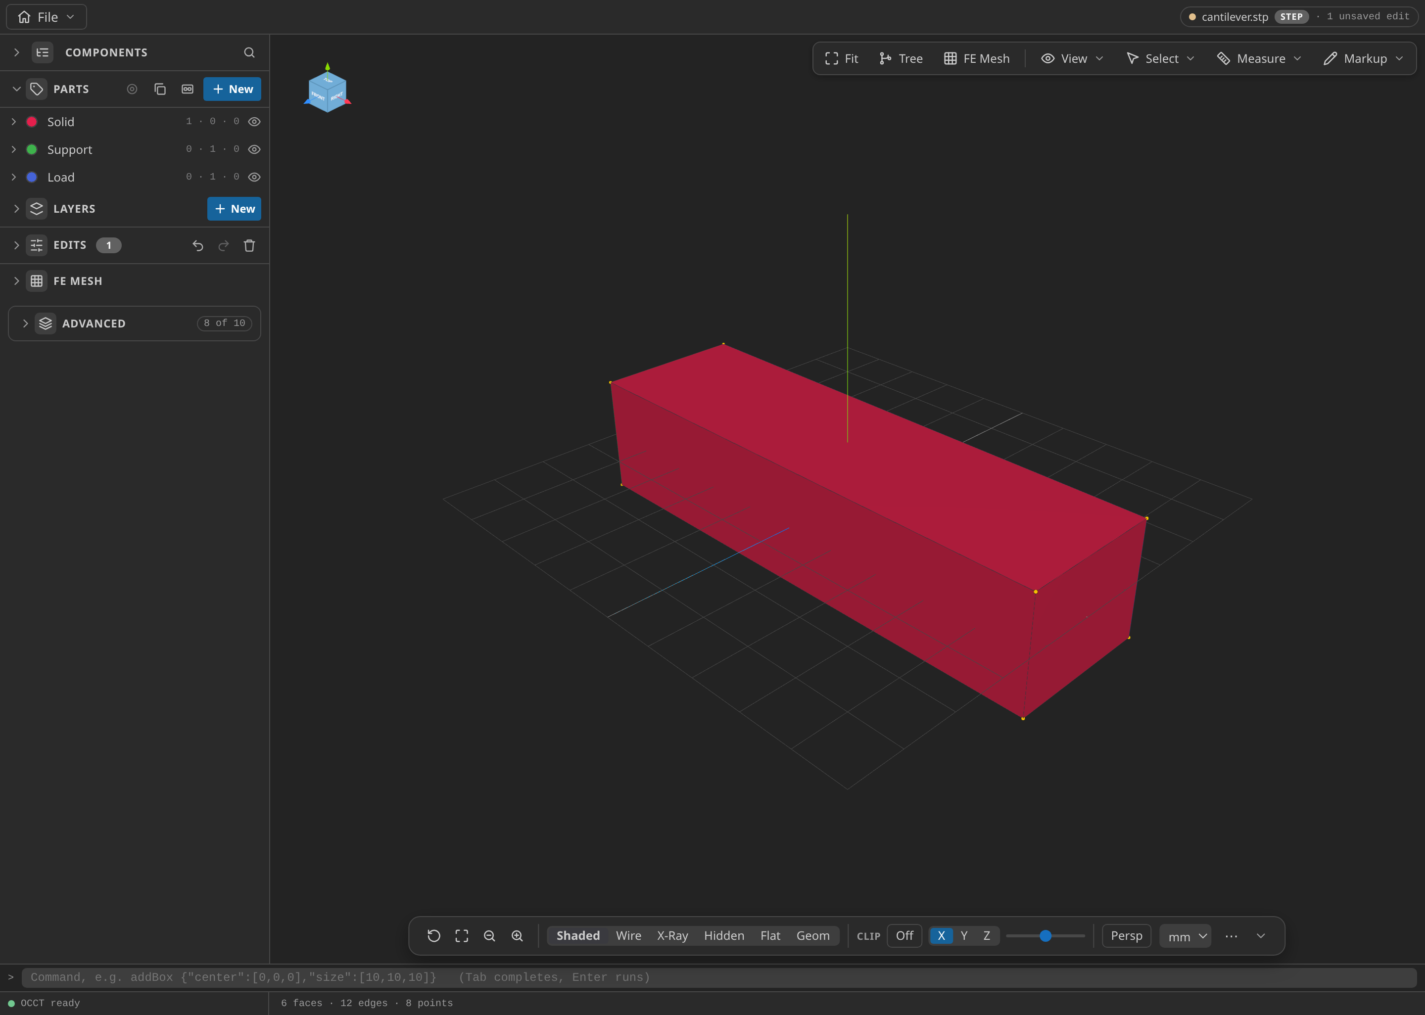1425x1015 pixels.
Task: Search components with the magnifier icon
Action: 249,52
